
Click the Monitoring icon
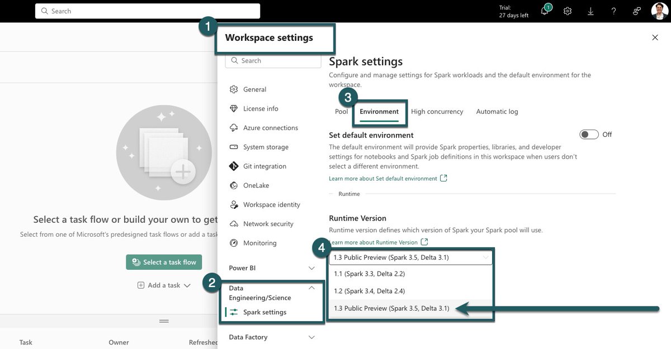(x=234, y=243)
